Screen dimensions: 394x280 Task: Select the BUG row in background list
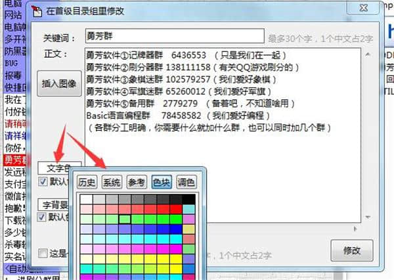pyautogui.click(x=15, y=63)
